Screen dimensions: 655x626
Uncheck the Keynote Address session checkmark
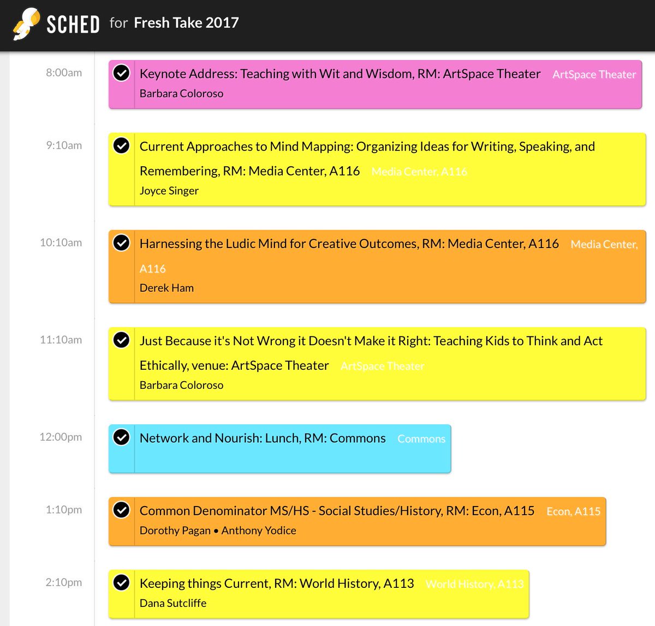pyautogui.click(x=121, y=73)
